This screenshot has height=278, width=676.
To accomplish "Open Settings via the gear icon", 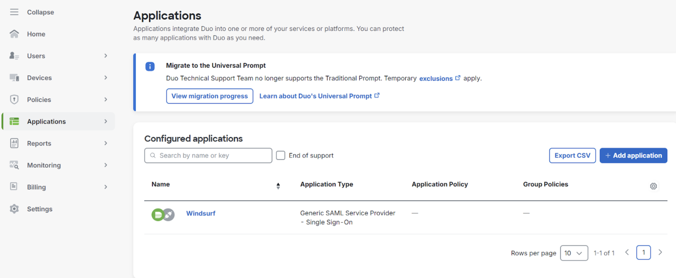I will [14, 209].
